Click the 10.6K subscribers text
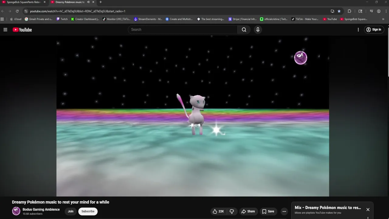This screenshot has height=219, width=389. 33,214
